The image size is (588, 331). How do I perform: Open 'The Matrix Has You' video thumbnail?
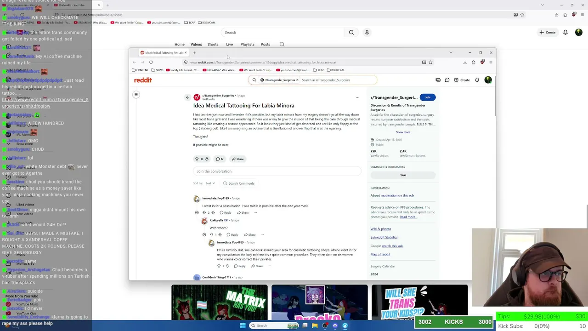220,302
